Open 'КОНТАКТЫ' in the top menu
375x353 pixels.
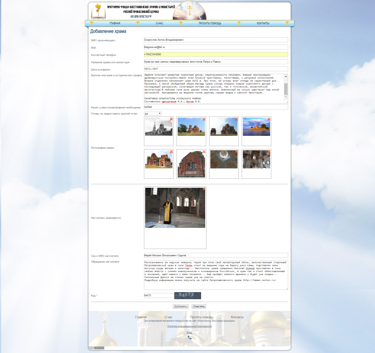[263, 23]
